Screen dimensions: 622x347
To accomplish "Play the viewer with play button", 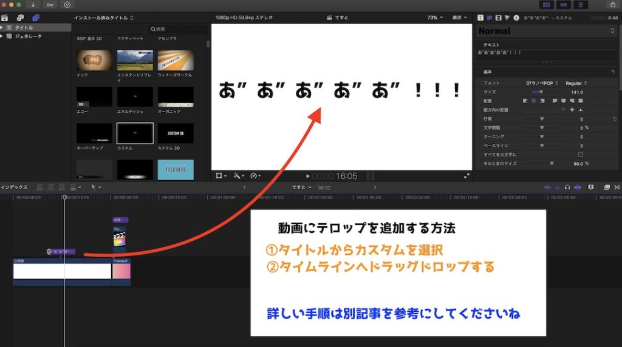I will [x=308, y=177].
